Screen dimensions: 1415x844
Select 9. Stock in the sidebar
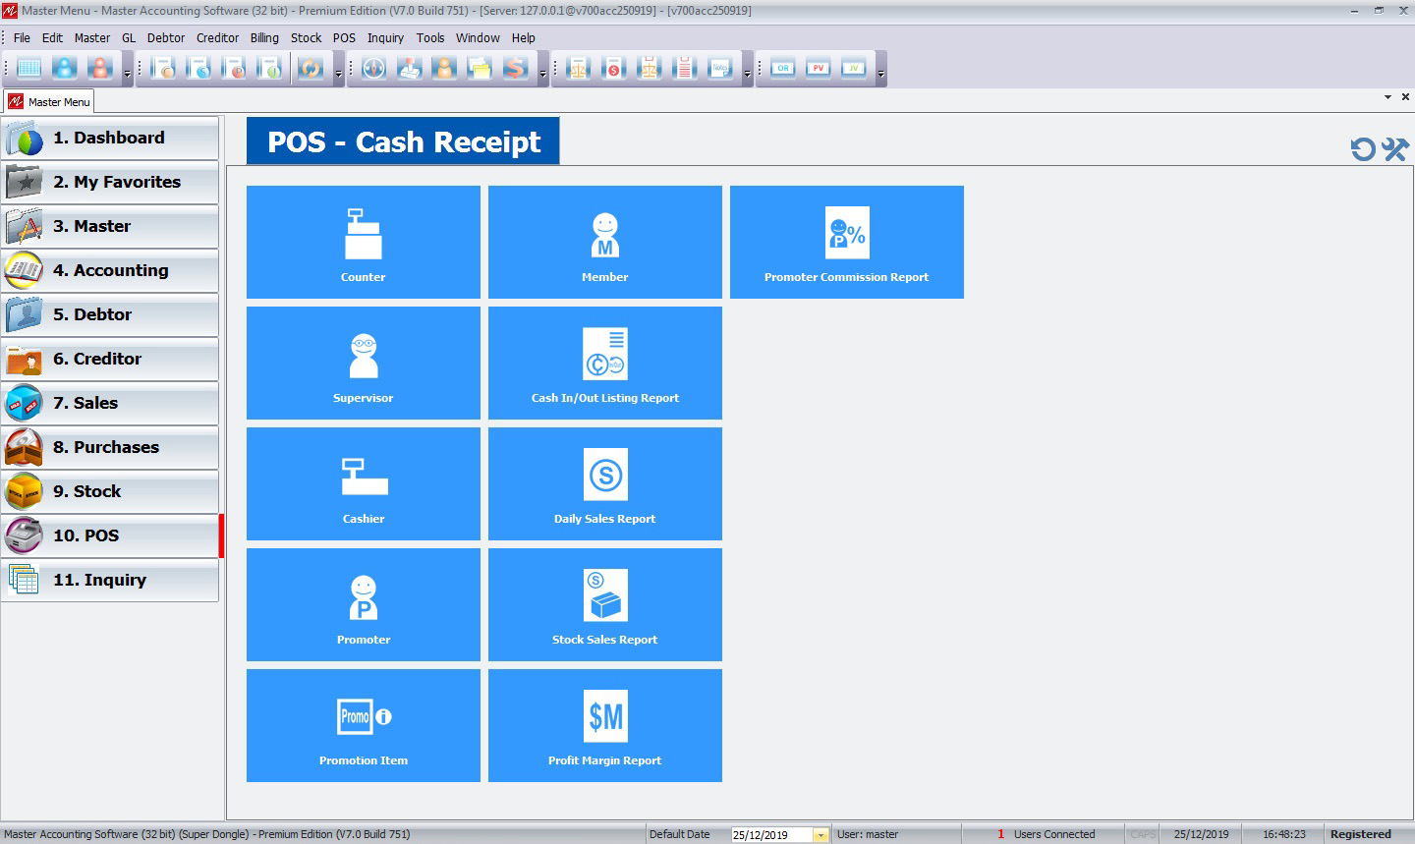pyautogui.click(x=110, y=491)
